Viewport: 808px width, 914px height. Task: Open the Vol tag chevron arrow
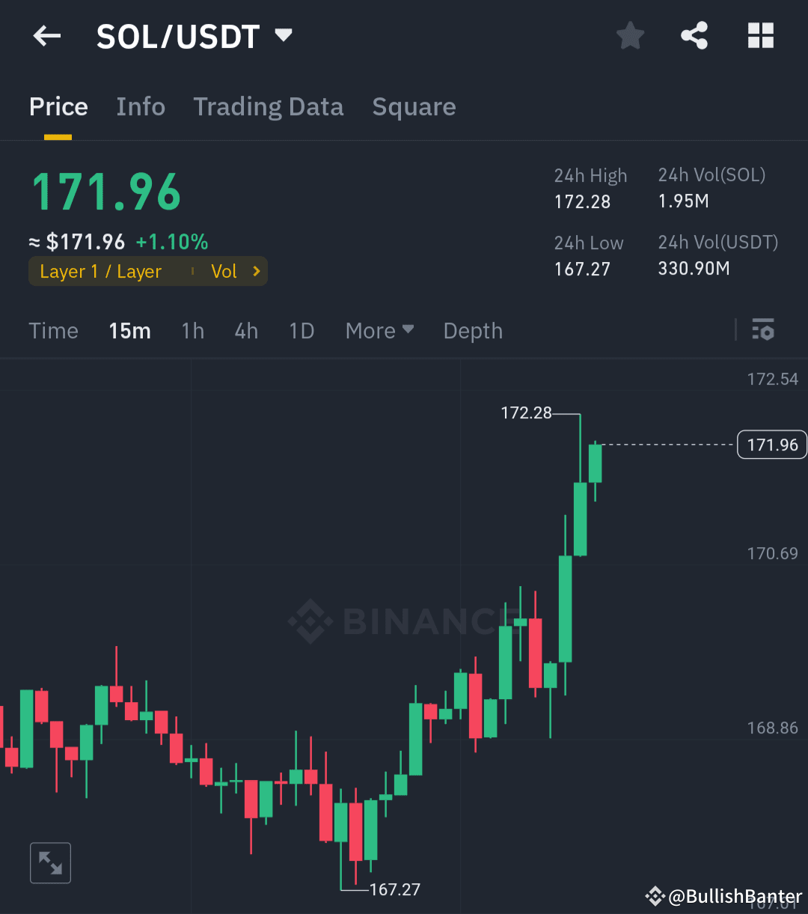(x=255, y=271)
